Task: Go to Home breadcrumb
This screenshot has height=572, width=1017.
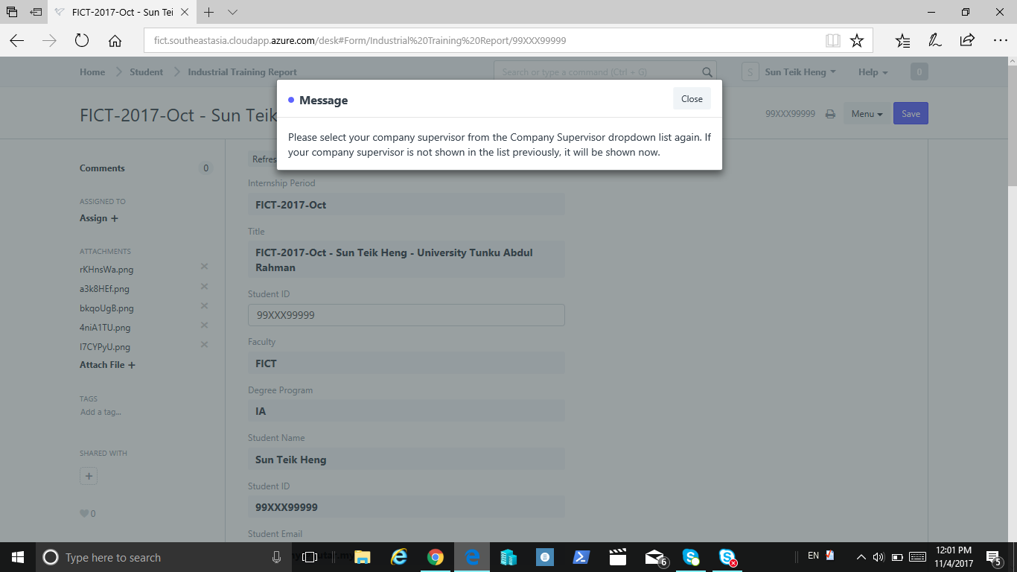Action: (92, 72)
